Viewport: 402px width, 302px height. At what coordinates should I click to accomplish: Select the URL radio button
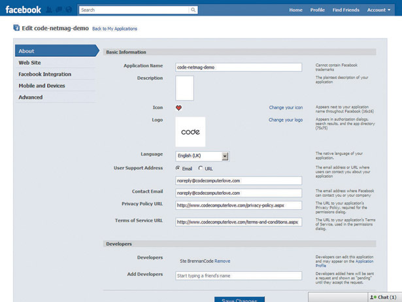click(x=200, y=168)
